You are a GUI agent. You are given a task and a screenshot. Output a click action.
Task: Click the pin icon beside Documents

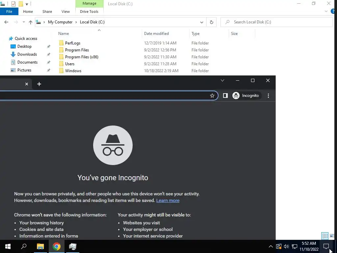49,62
